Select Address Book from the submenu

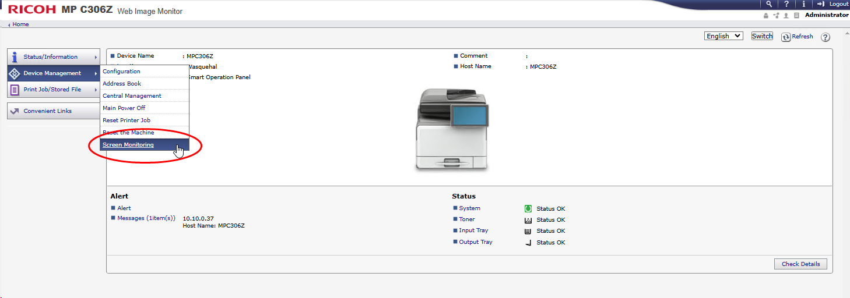[145, 84]
